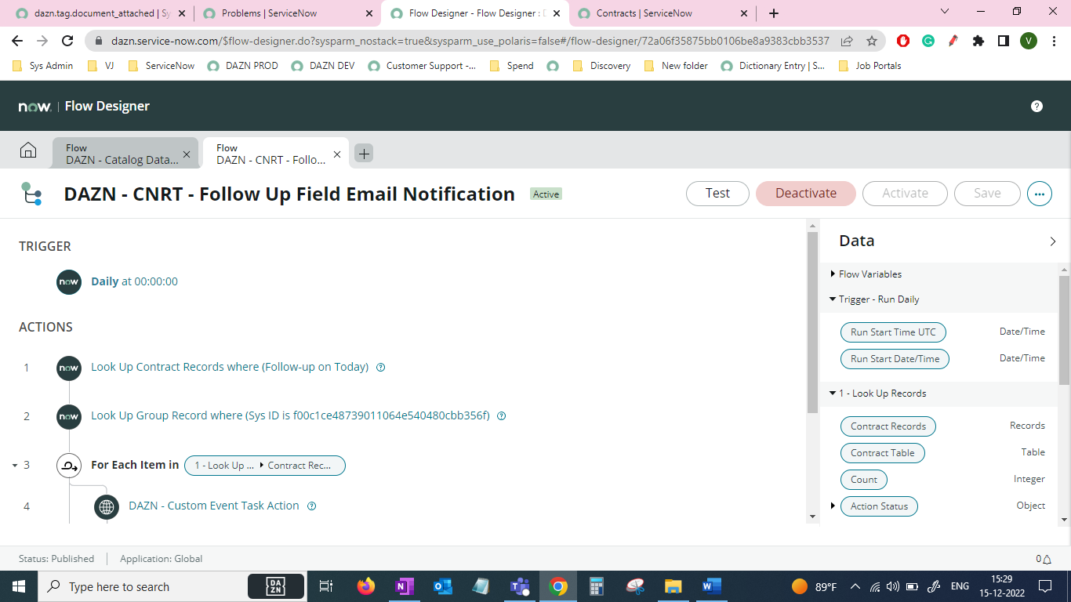Open a new browser tab
The width and height of the screenshot is (1071, 602).
coord(774,13)
